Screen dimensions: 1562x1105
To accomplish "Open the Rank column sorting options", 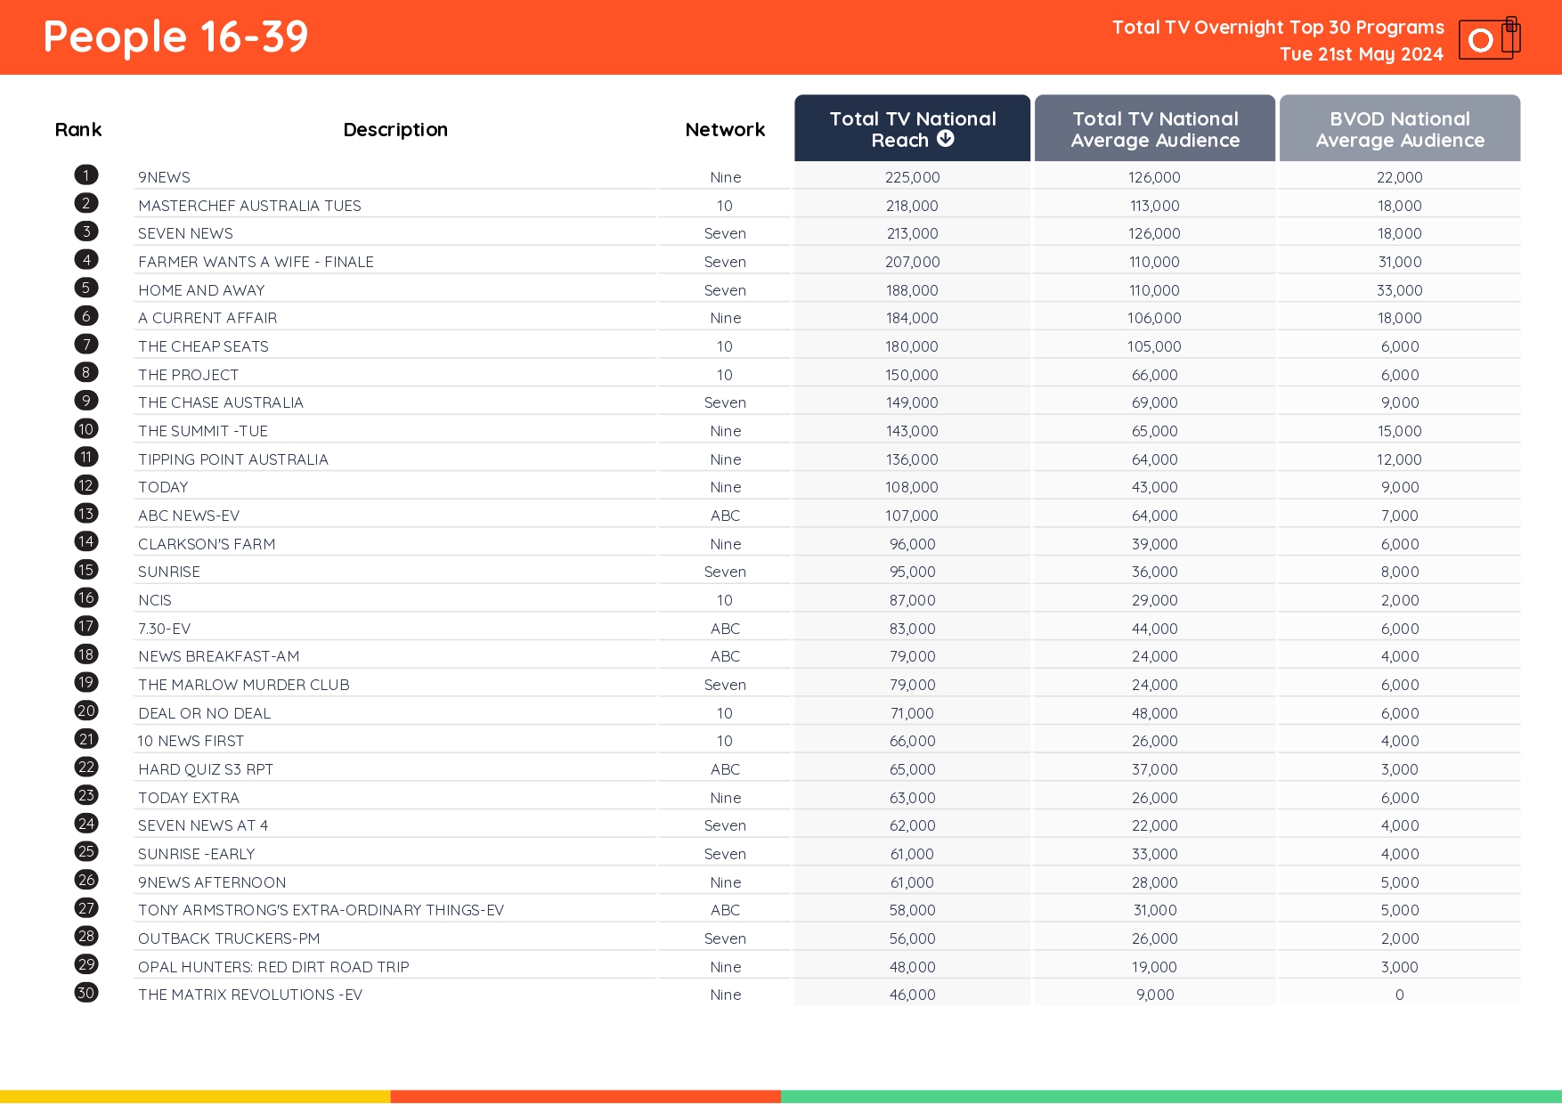I will pos(78,129).
